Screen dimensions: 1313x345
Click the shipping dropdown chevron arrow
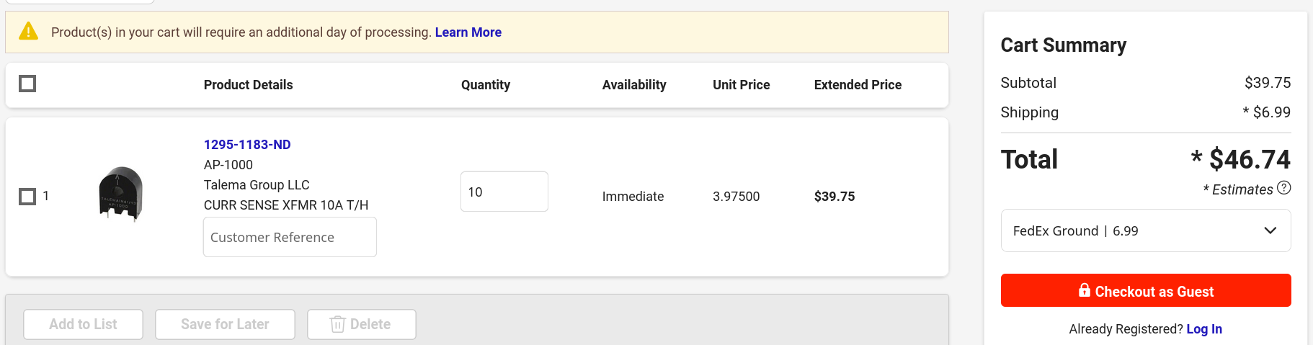click(1270, 230)
